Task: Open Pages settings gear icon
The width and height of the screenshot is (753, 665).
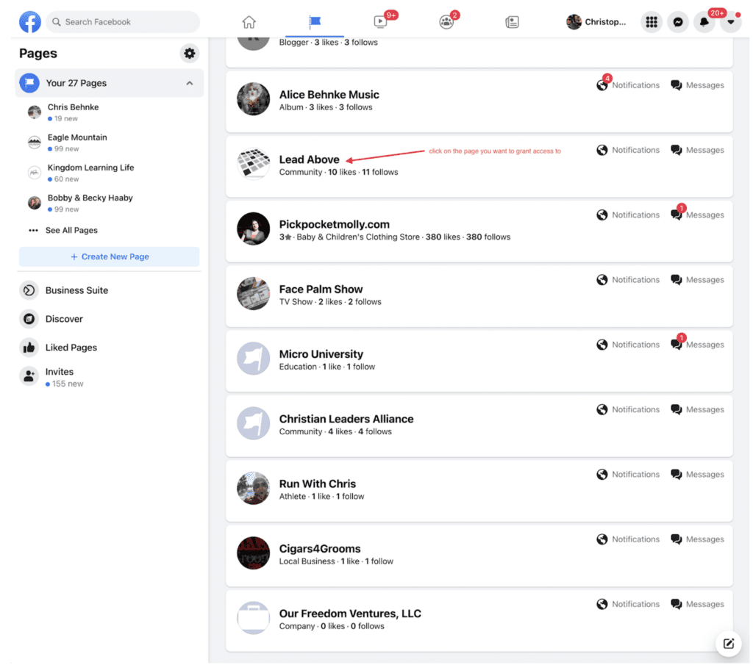Action: (x=190, y=53)
